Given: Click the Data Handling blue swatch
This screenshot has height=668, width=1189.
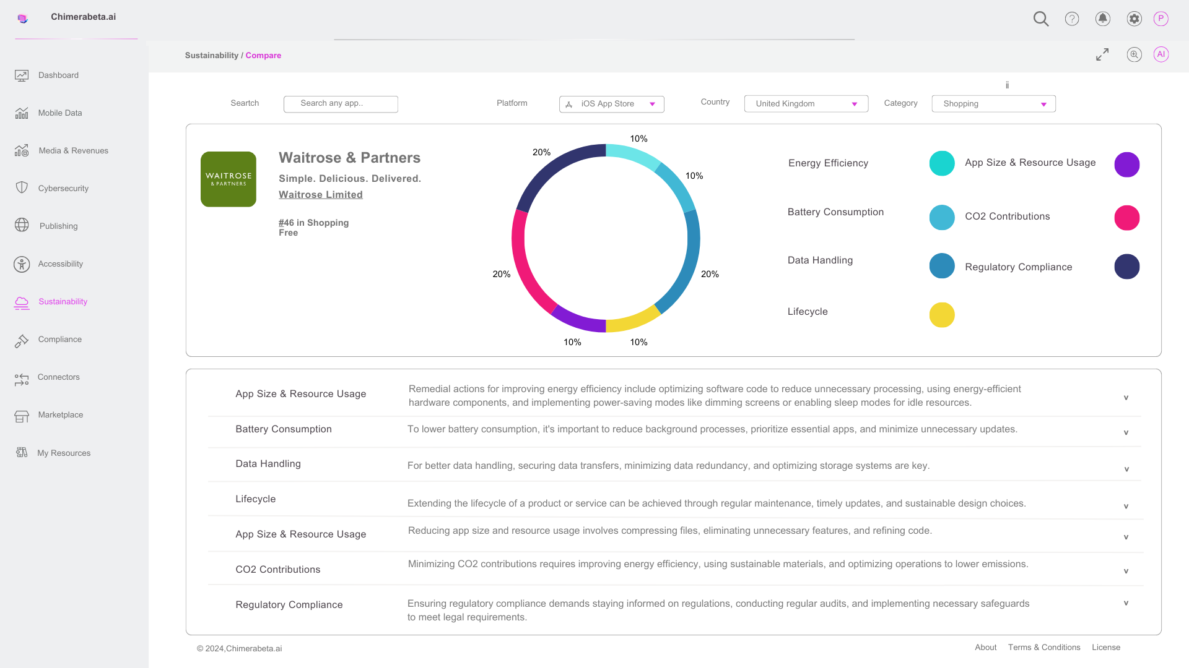Looking at the screenshot, I should coord(942,266).
